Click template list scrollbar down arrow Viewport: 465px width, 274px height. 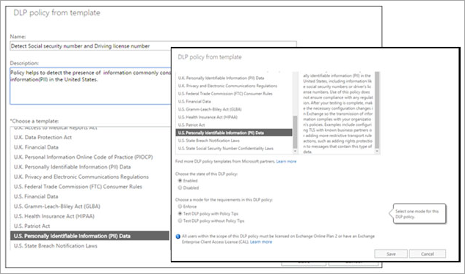pyautogui.click(x=295, y=151)
